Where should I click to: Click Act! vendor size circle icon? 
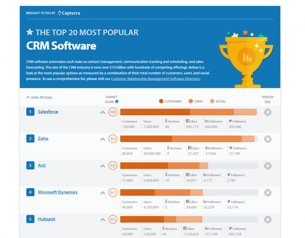(x=268, y=166)
